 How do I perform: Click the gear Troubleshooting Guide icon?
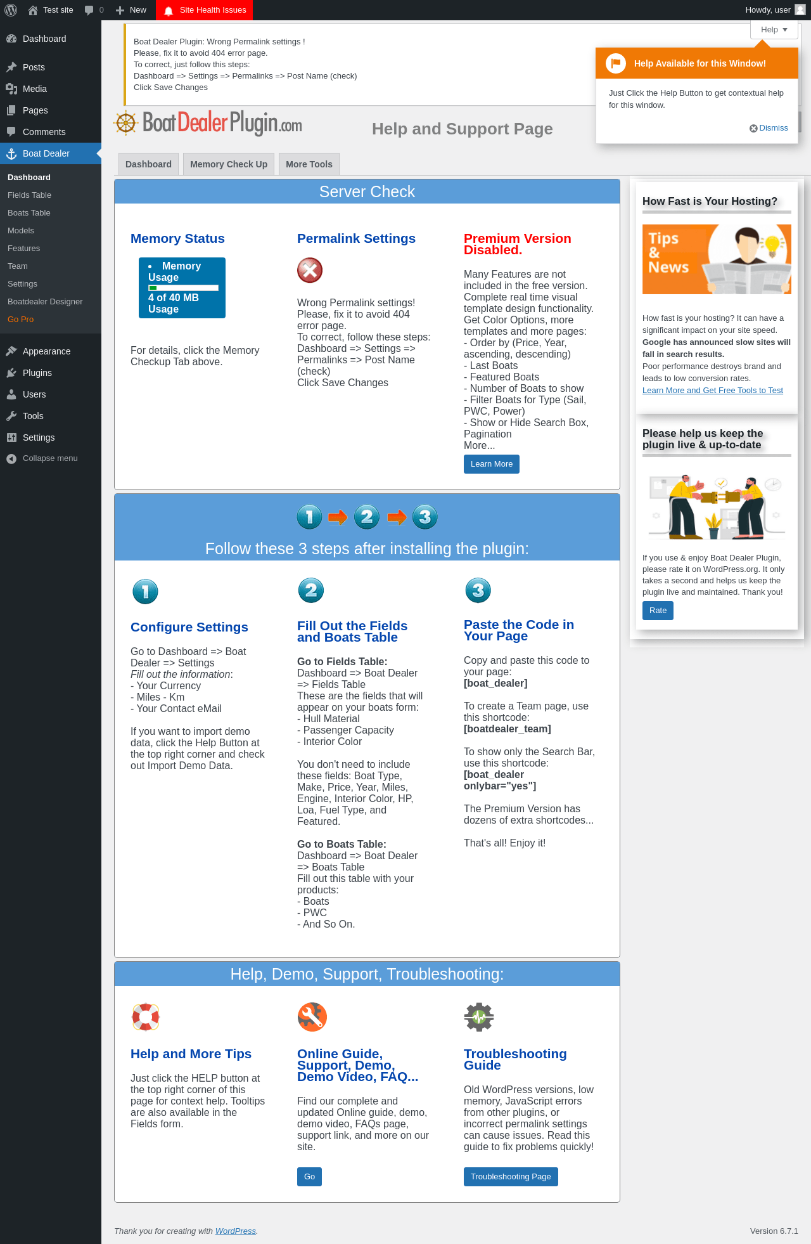(x=479, y=1017)
